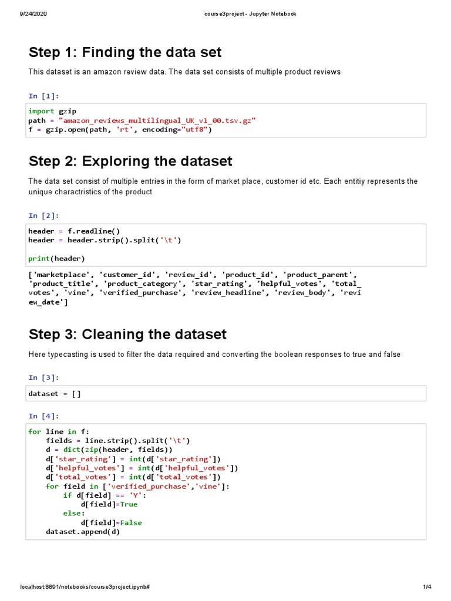Click the 'print(header)' line in cell two
Image resolution: width=451 pixels, height=601 pixels.
(56, 258)
